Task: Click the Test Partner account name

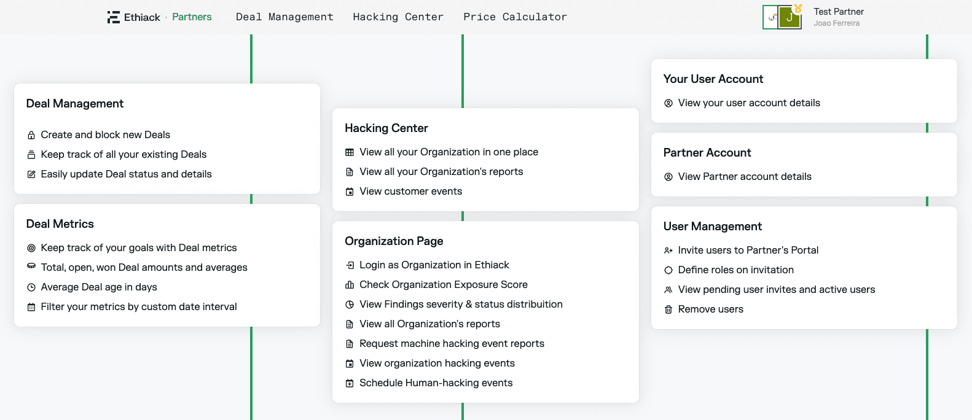Action: tap(839, 12)
